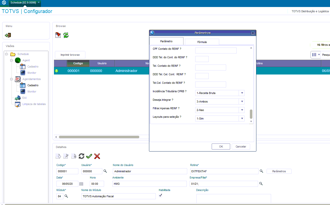Click the red X cancel icon in Detalhes
The width and height of the screenshot is (330, 205).
[97, 156]
